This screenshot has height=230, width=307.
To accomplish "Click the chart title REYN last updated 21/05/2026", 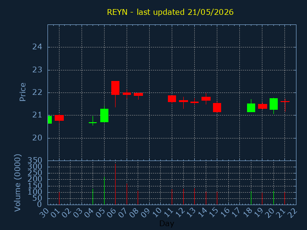I will pos(170,12).
